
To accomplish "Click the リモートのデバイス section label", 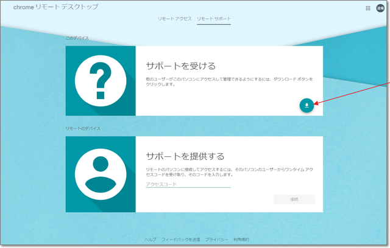I will point(83,128).
